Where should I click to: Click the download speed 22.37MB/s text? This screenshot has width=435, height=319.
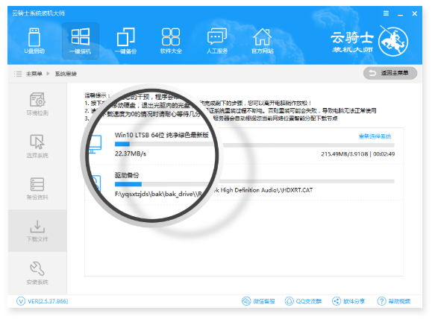click(x=131, y=154)
